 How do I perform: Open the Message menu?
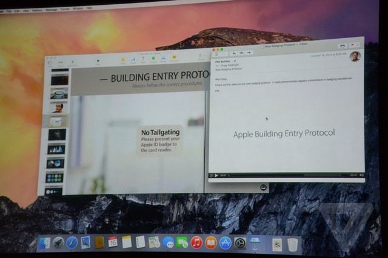(x=52, y=10)
